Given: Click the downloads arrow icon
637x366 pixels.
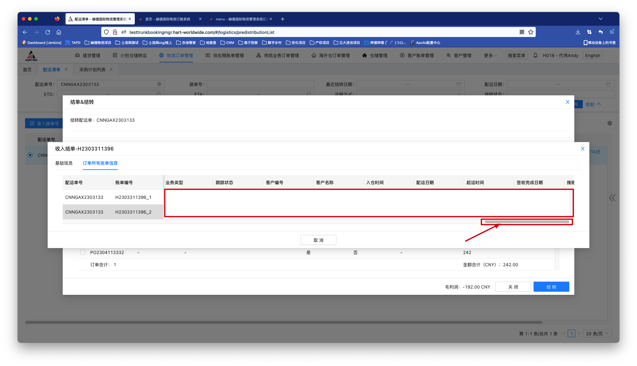Looking at the screenshot, I should click(578, 32).
